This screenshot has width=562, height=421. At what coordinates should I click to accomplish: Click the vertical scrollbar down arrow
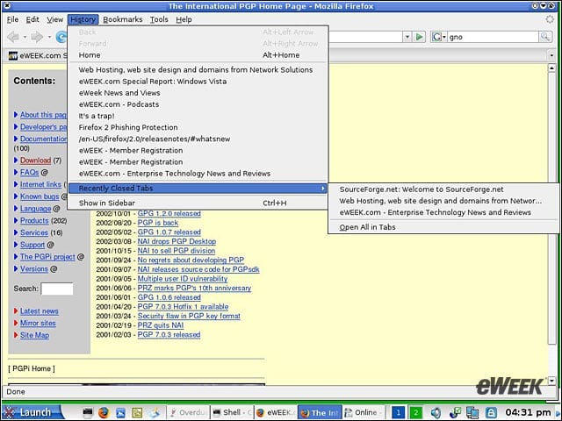click(x=552, y=381)
